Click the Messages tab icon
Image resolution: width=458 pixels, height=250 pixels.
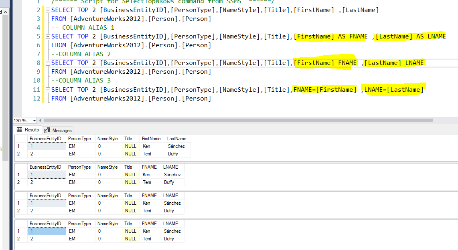point(47,130)
